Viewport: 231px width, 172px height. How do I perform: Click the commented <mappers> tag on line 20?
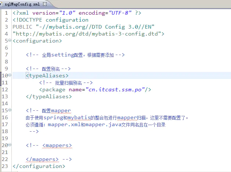pos(57,145)
